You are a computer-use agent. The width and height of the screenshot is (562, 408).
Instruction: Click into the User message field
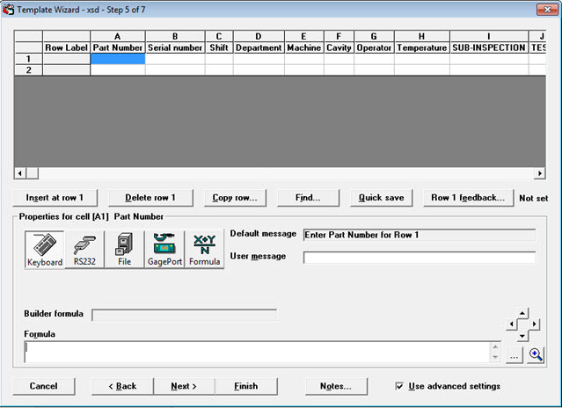[419, 258]
